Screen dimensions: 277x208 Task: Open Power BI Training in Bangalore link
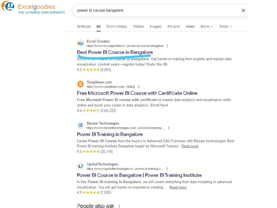110,134
